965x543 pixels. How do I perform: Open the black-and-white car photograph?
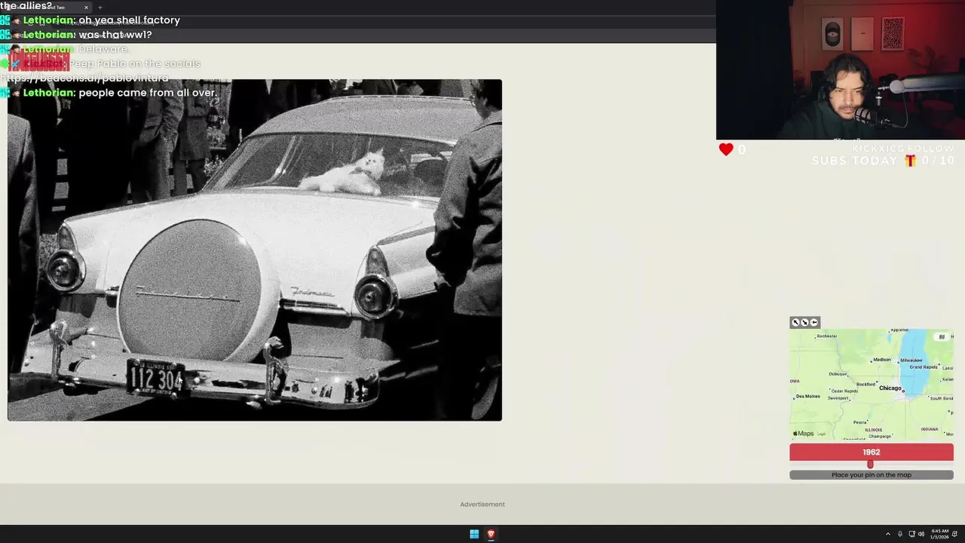[x=255, y=250]
